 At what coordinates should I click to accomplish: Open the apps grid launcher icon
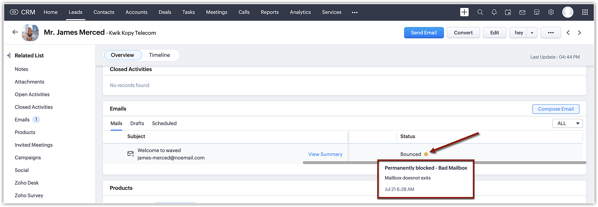click(585, 12)
